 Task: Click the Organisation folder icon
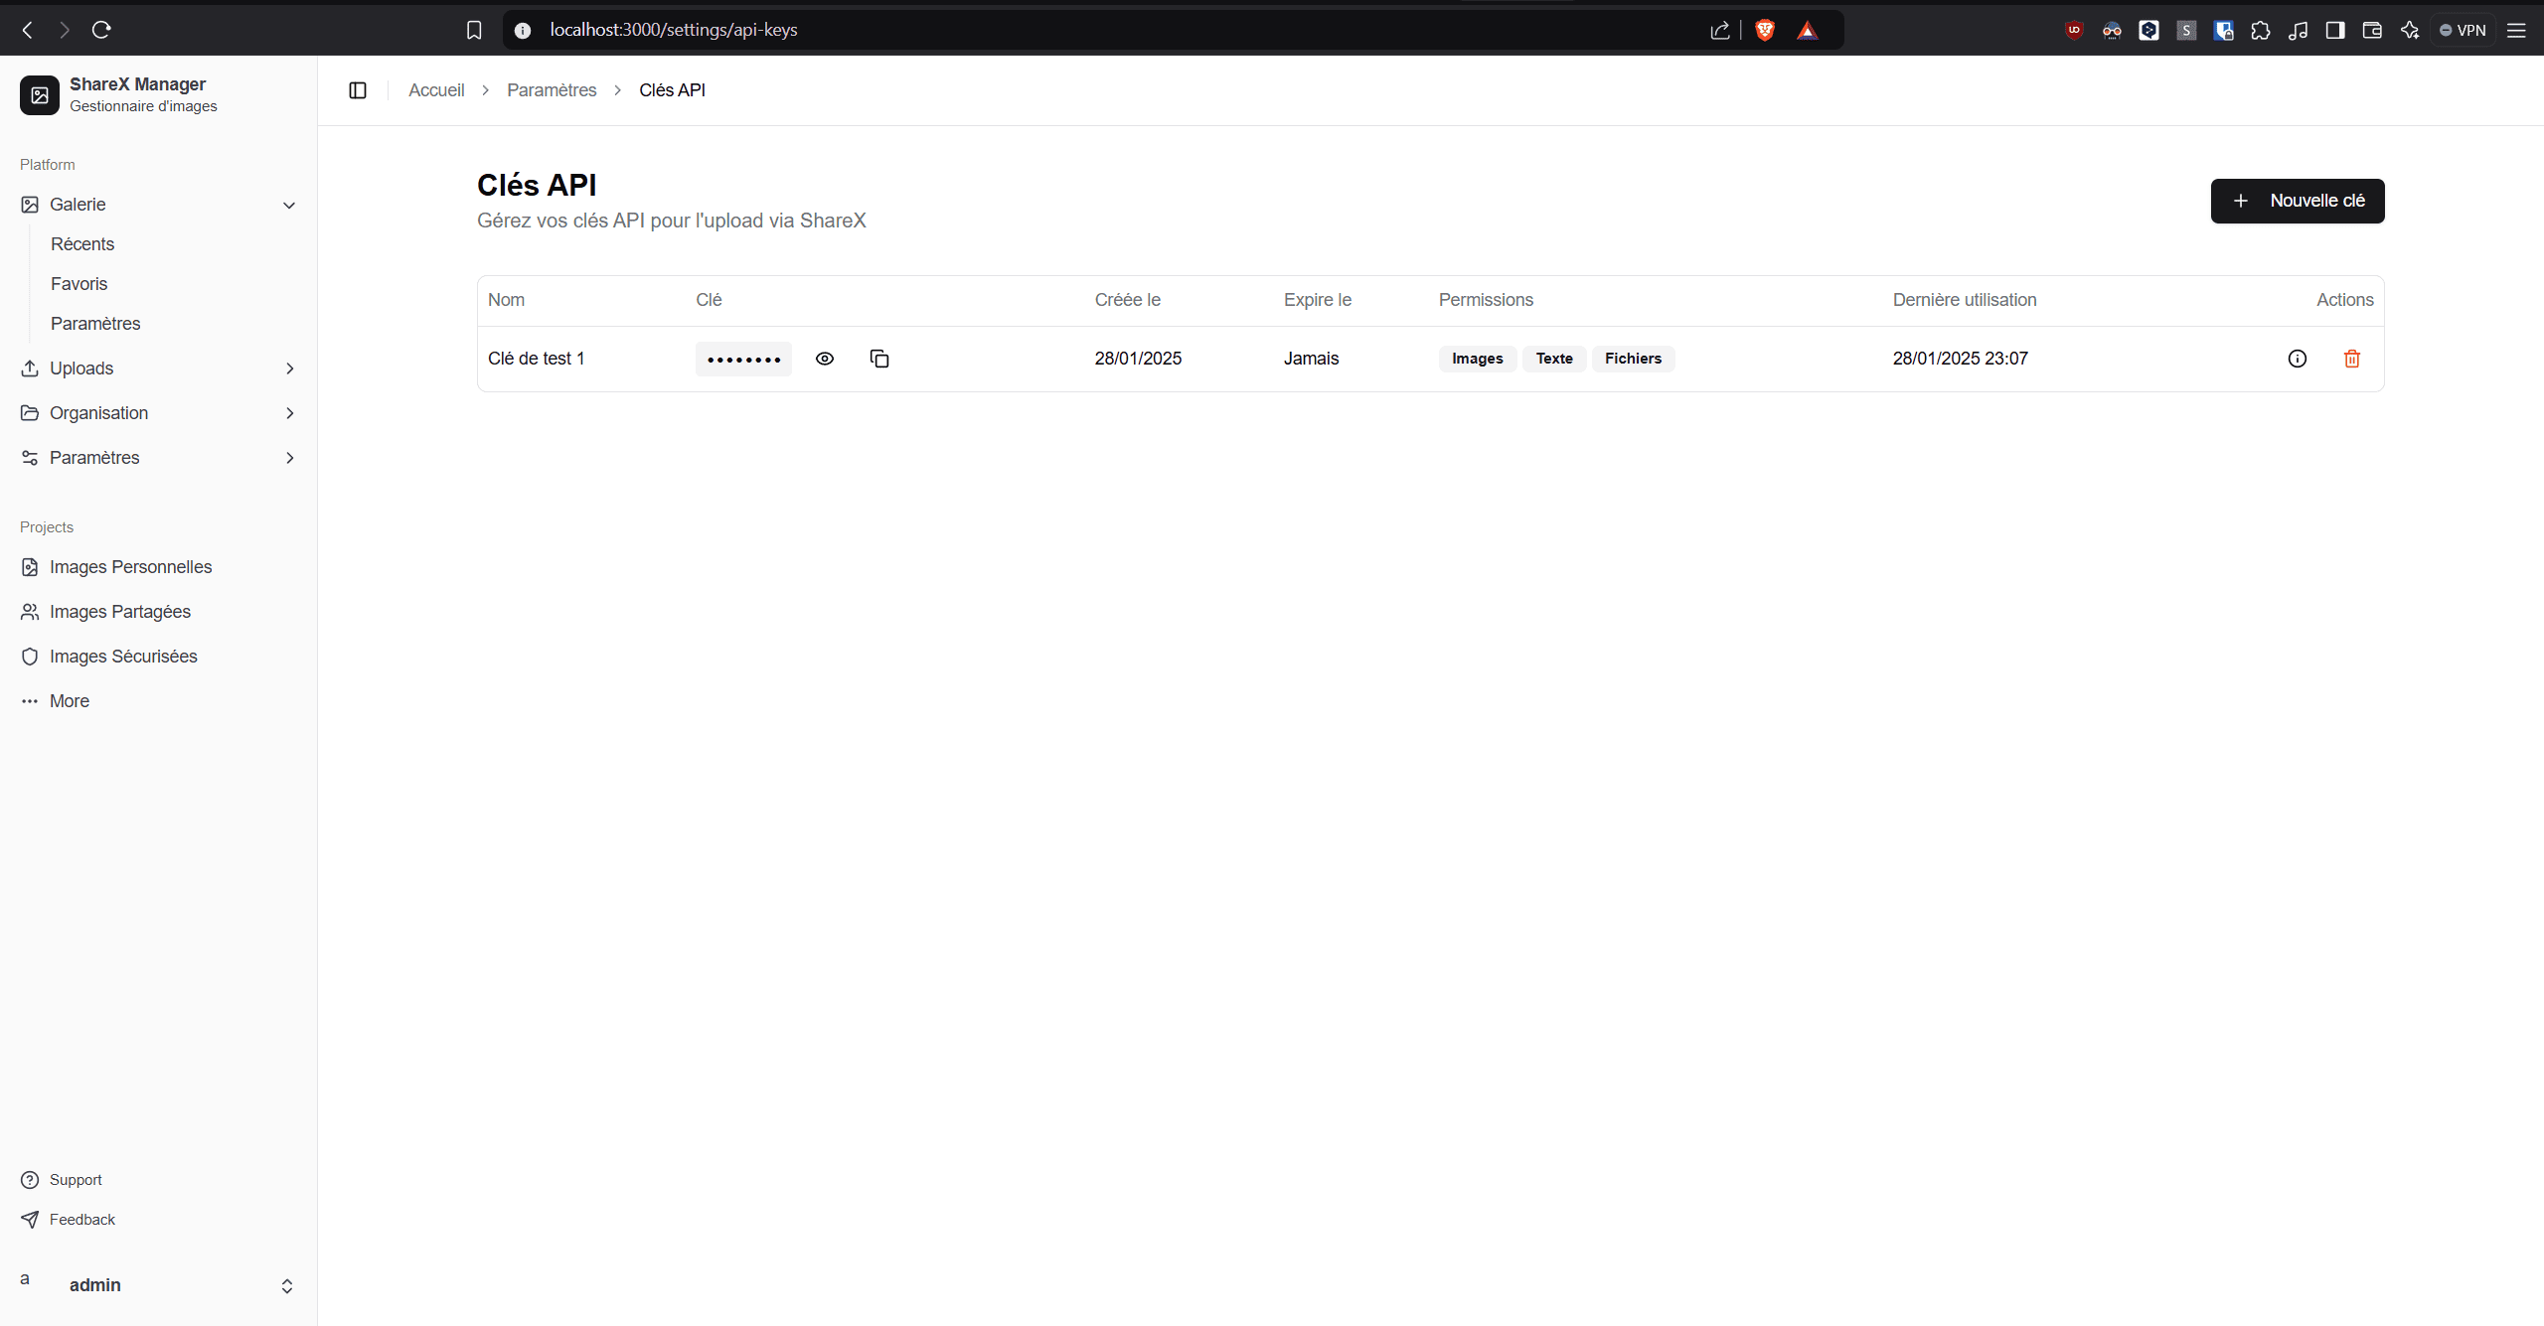point(30,413)
